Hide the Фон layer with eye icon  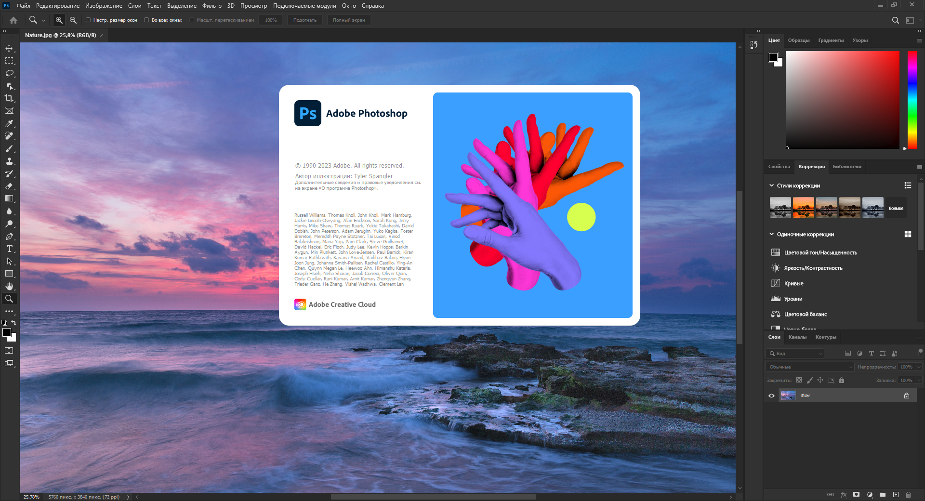[771, 396]
